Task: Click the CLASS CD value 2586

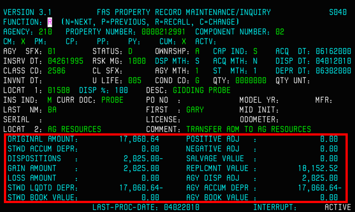Action: point(56,71)
